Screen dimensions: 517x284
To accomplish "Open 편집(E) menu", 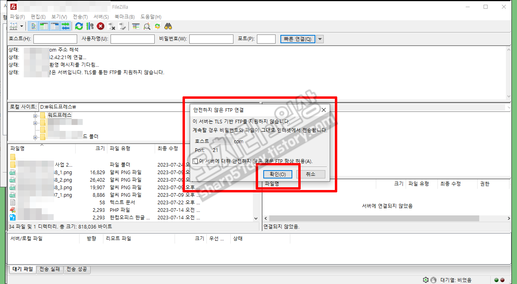I will 38,17.
